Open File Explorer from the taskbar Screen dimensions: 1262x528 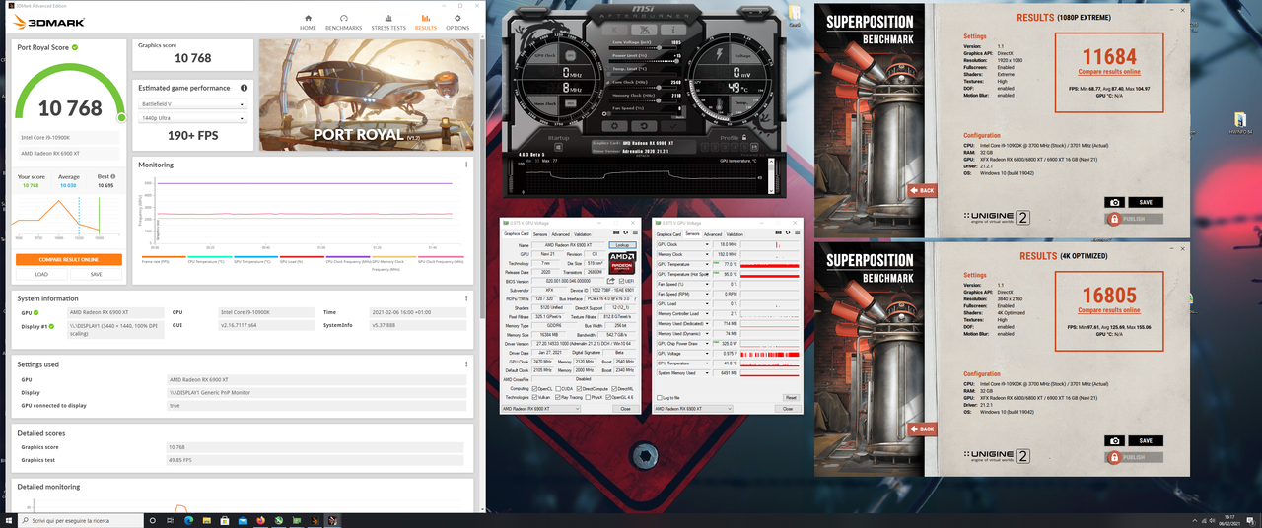click(207, 520)
